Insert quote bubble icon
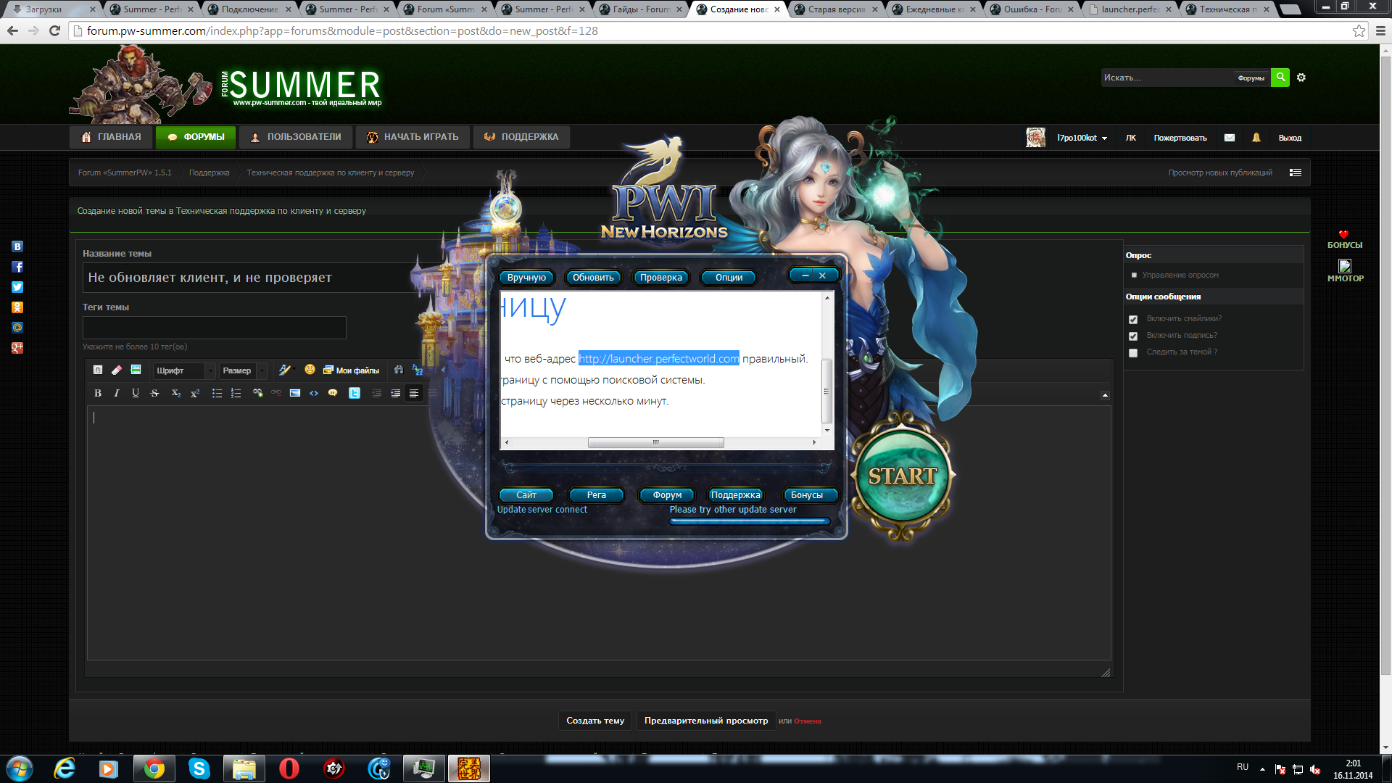1392x783 pixels. click(x=333, y=393)
